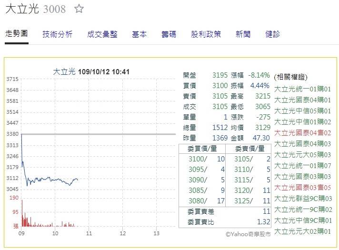Click the chart timestamp 109/10/12 10:41
The height and width of the screenshot is (250, 339).
tap(104, 72)
